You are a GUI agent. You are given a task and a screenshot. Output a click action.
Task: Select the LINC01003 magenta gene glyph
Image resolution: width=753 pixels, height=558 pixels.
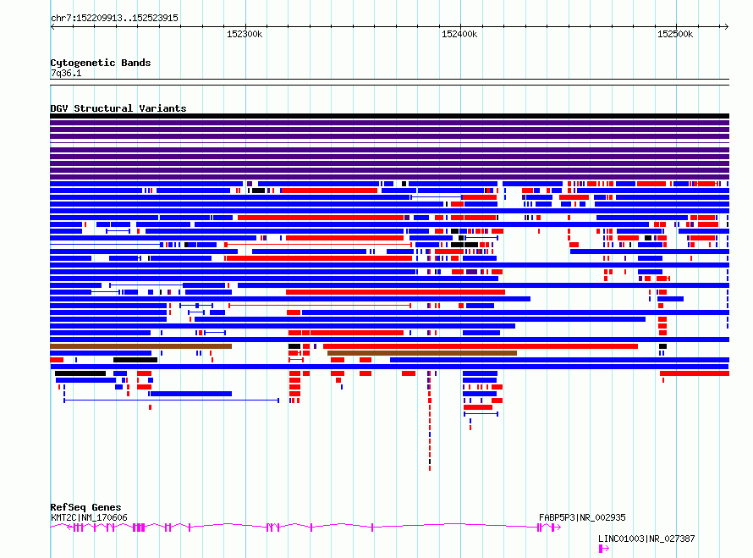[604, 549]
